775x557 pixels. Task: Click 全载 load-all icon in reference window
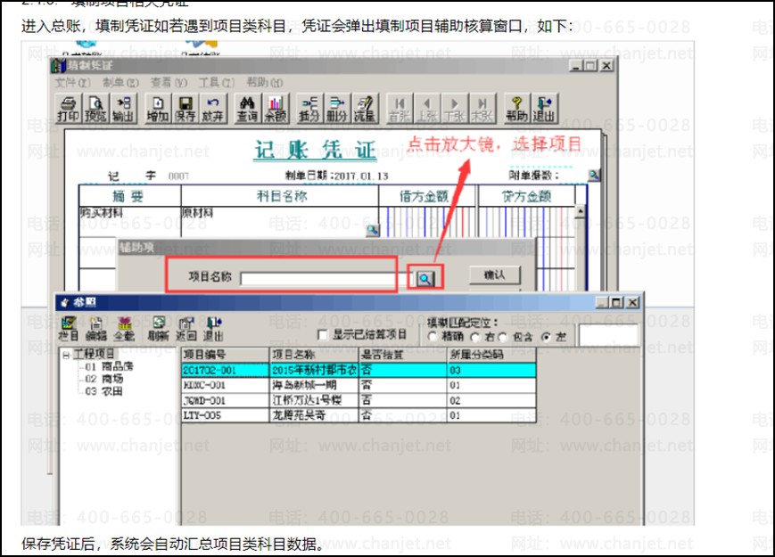point(124,330)
